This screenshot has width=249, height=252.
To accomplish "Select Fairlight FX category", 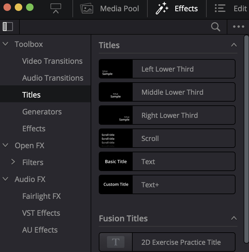I will pyautogui.click(x=42, y=196).
